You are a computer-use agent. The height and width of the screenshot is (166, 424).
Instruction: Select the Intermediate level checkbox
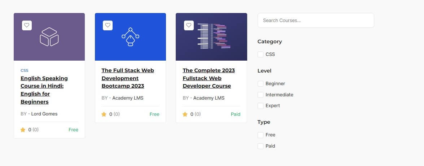[x=261, y=95]
